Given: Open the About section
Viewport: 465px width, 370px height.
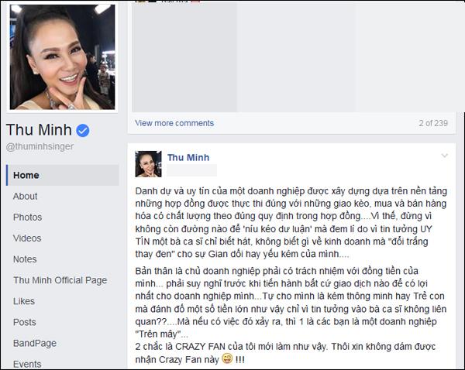Looking at the screenshot, I should 26,196.
